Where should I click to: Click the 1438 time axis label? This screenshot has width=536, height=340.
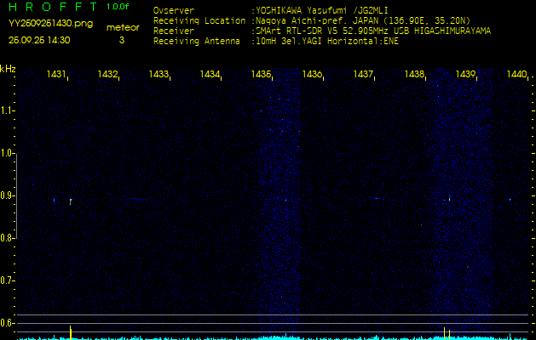414,74
